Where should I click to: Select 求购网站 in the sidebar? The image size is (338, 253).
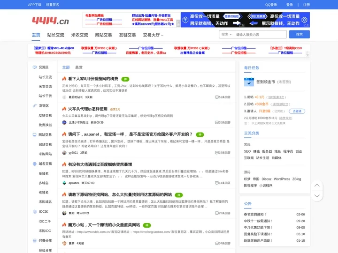click(x=45, y=154)
